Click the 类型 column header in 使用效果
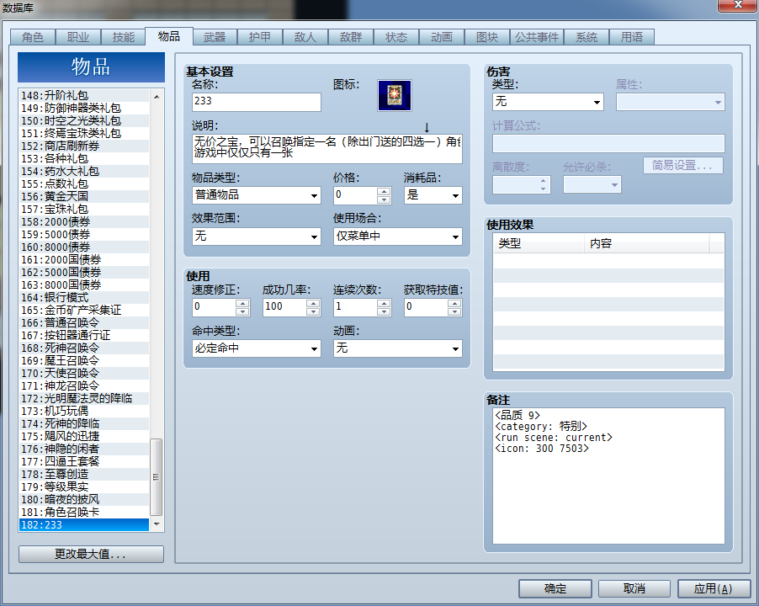The image size is (759, 606). pyautogui.click(x=539, y=243)
